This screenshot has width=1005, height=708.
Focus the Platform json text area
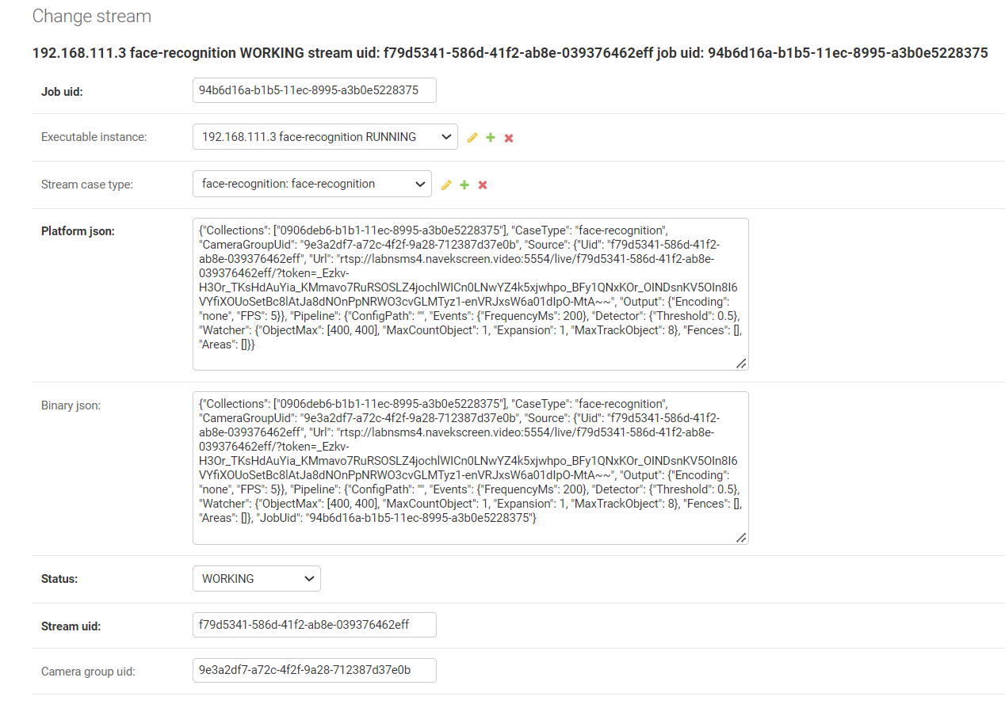click(x=470, y=294)
